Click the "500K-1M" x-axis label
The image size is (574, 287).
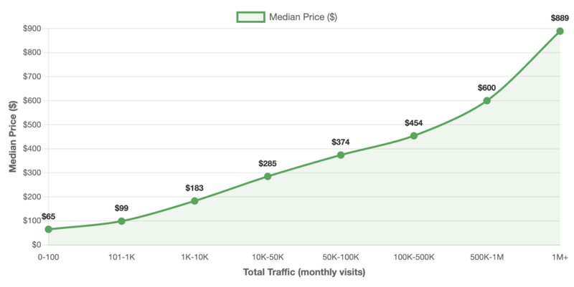(x=487, y=258)
